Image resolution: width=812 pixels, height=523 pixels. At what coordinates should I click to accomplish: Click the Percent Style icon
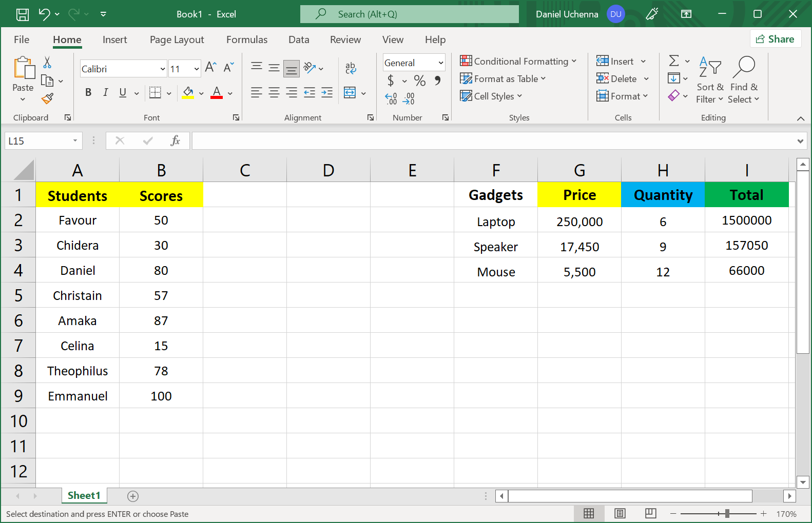tap(419, 81)
